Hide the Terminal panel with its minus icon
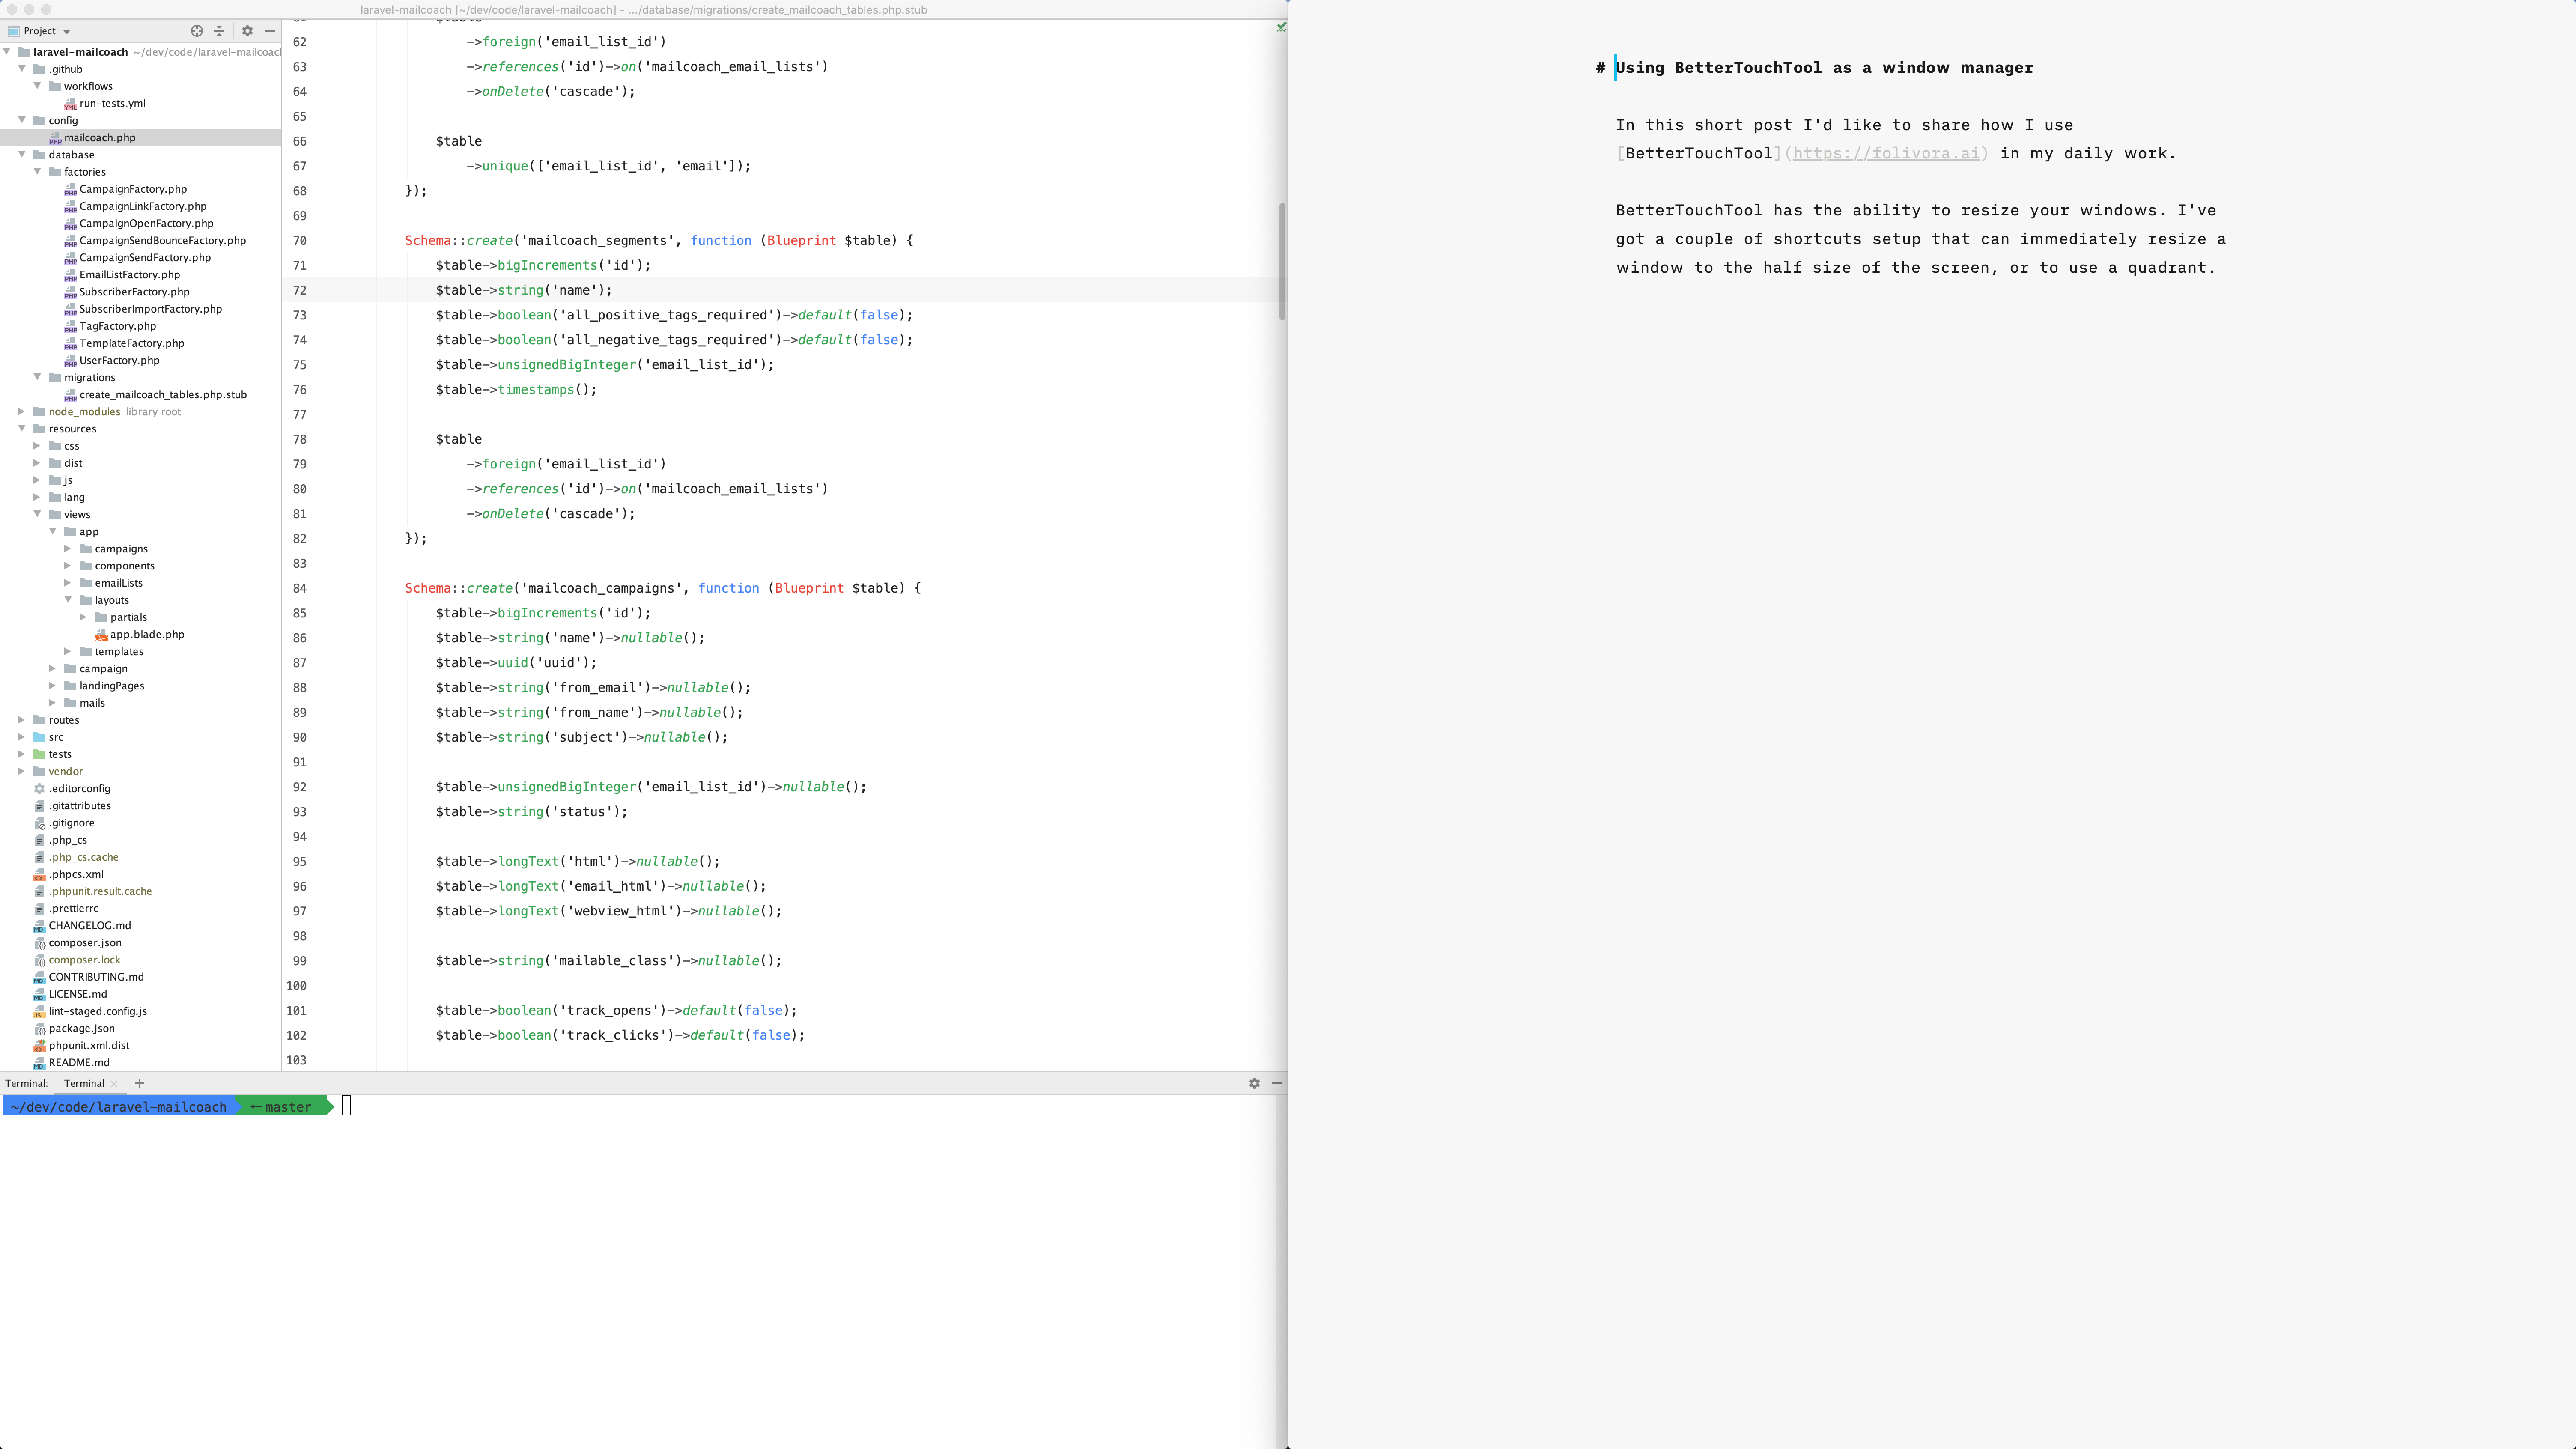The width and height of the screenshot is (2576, 1449). pyautogui.click(x=1277, y=1083)
